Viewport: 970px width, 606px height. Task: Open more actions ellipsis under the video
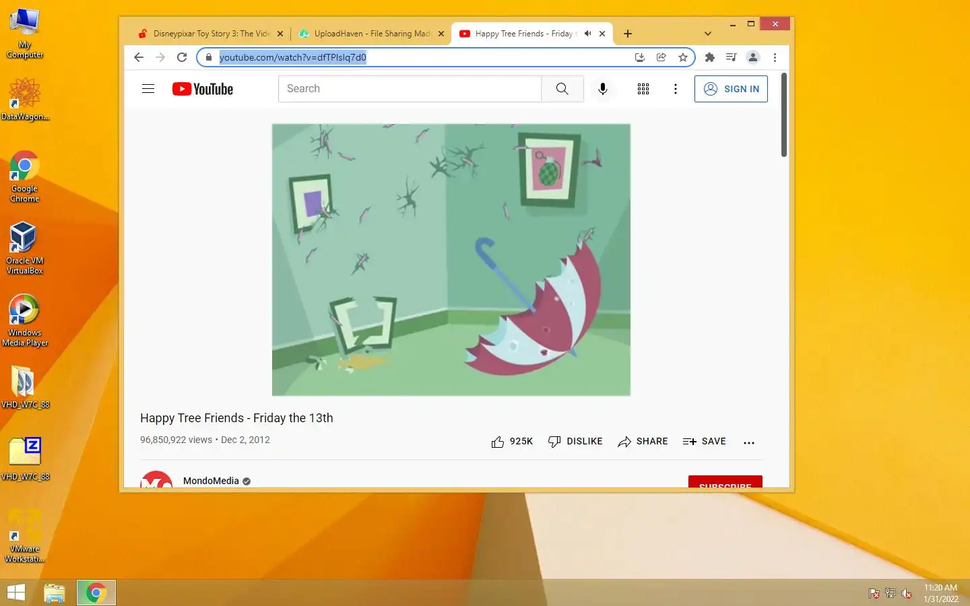click(x=749, y=442)
